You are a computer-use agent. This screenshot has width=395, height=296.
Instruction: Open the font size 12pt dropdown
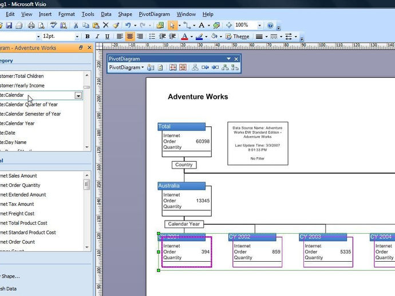point(77,37)
